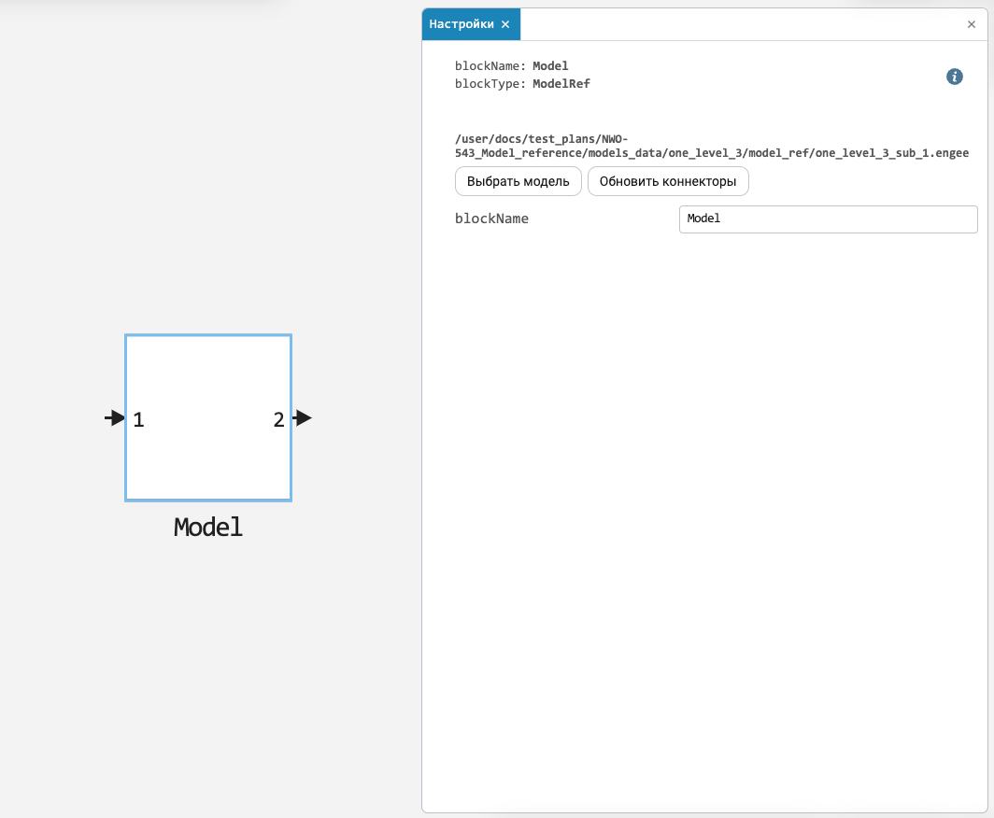Click the Model label under the block
This screenshot has width=994, height=818.
[x=208, y=528]
